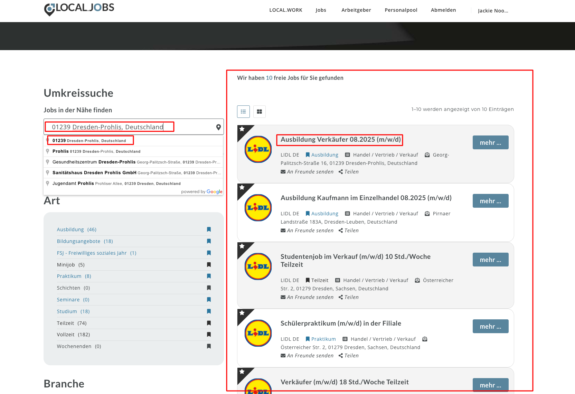Click An Freunde senden on Ausbildung Kaufmann card
Screen dimensions: 575x394
[x=307, y=231]
